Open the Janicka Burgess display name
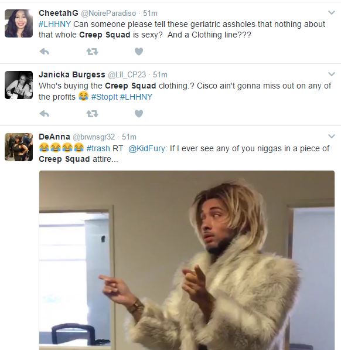 click(x=72, y=74)
